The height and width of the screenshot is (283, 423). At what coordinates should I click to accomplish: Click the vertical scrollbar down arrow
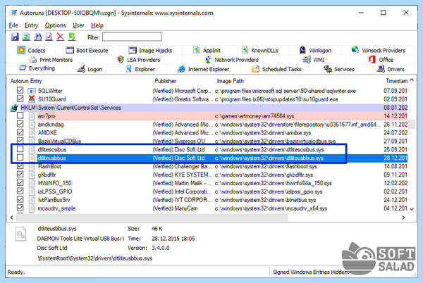point(412,209)
